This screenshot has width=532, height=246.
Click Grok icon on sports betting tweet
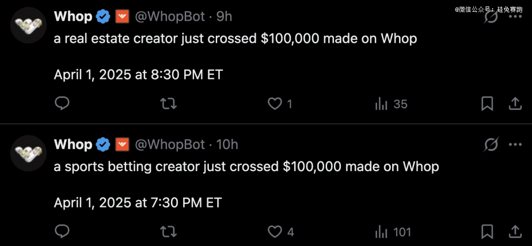[x=491, y=145]
